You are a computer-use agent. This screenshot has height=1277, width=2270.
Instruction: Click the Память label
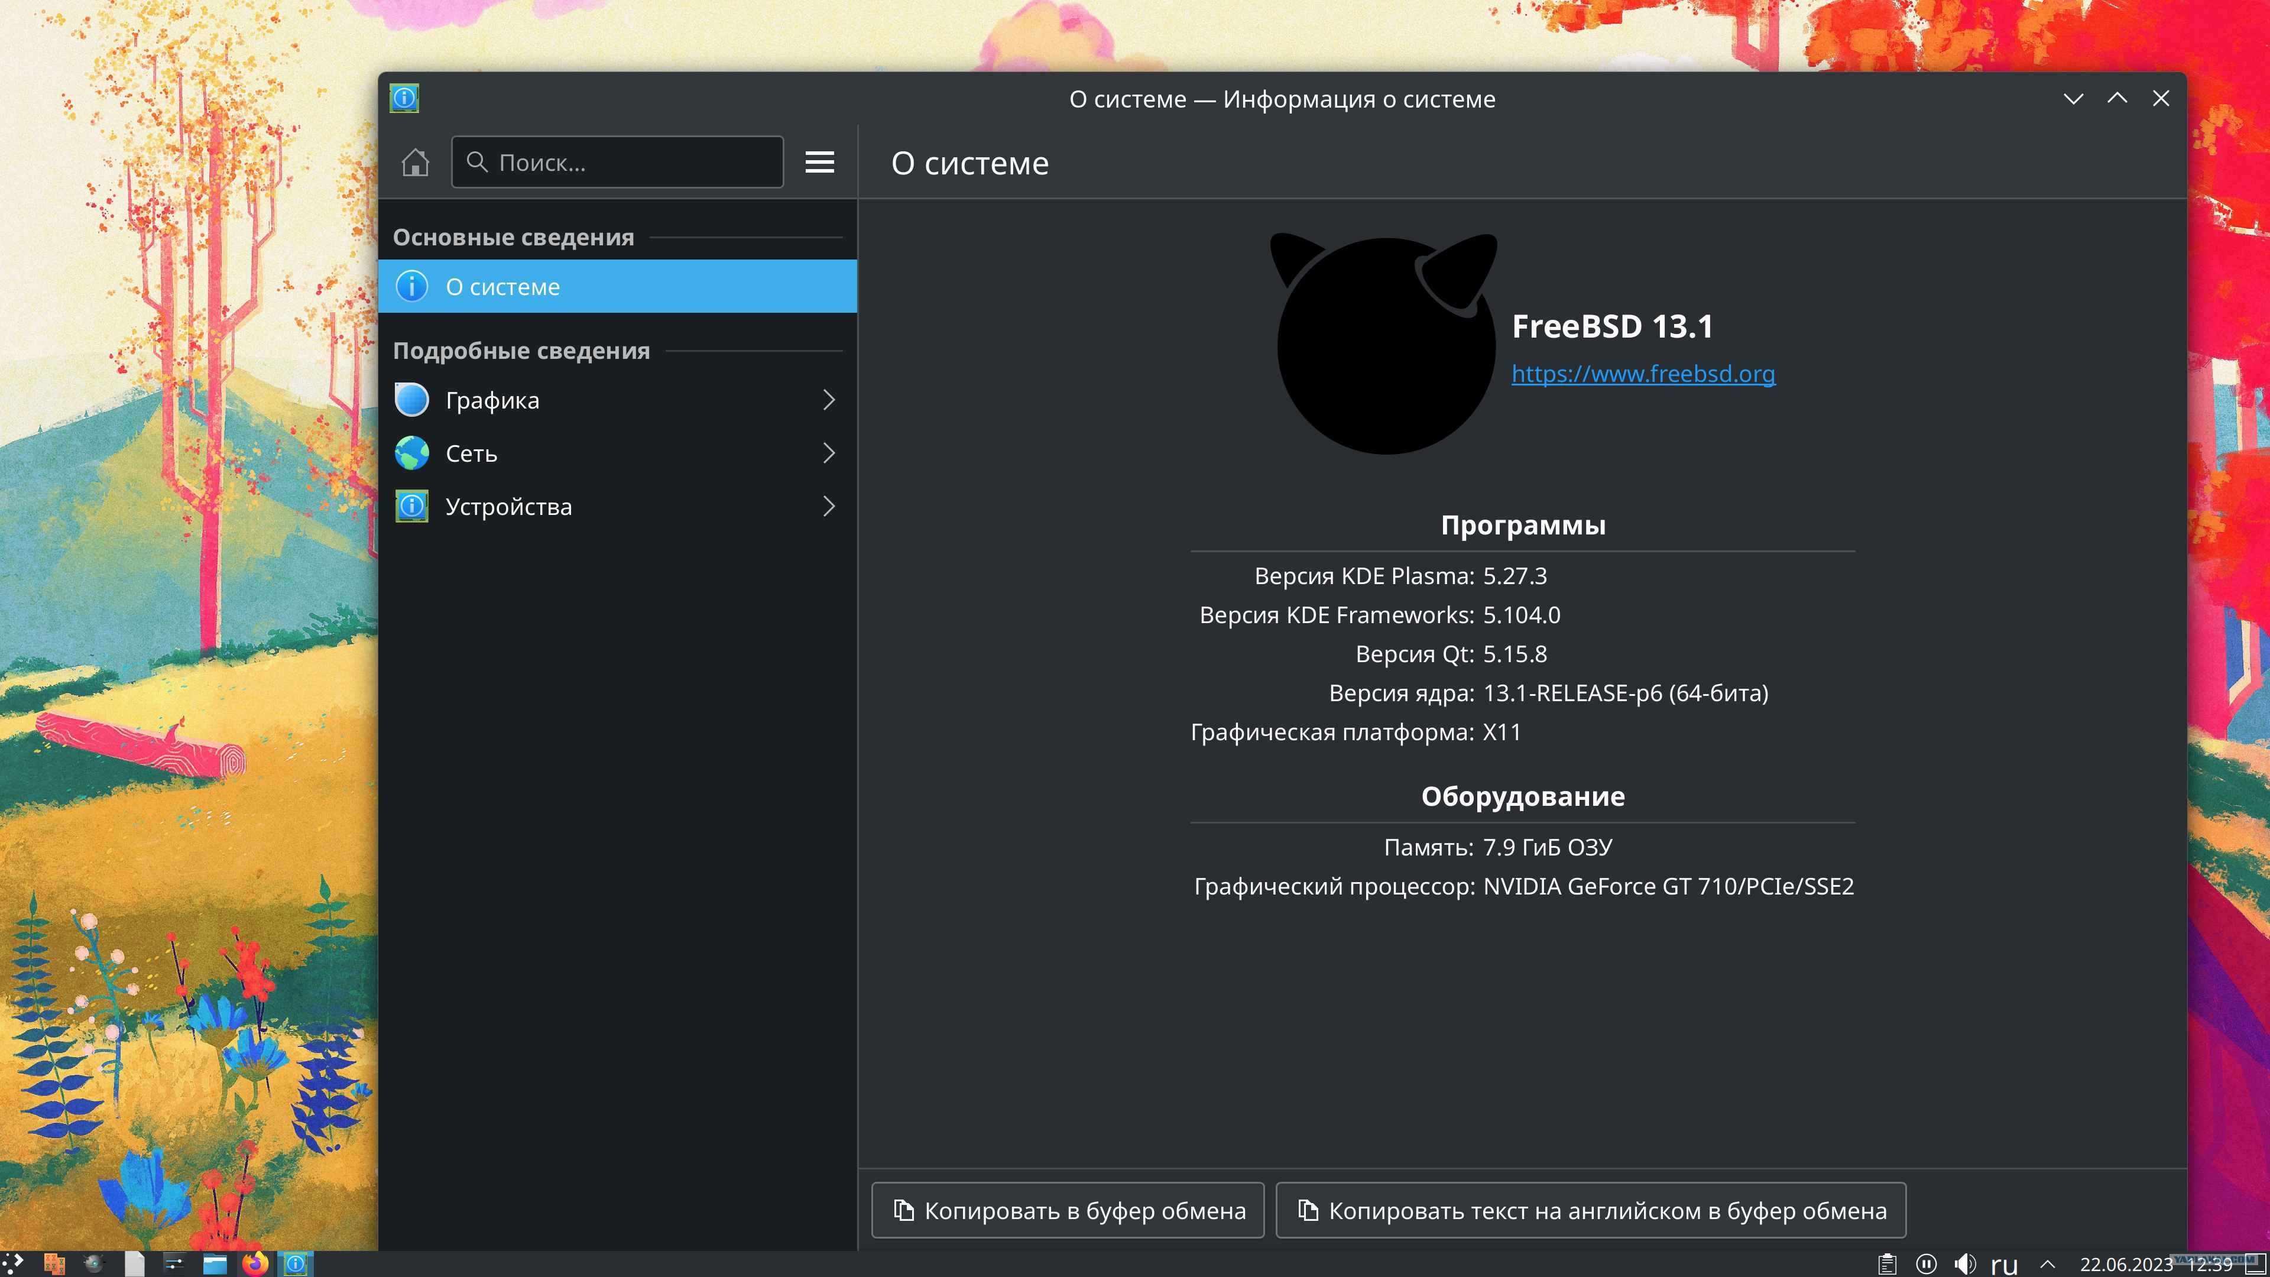coord(1429,848)
